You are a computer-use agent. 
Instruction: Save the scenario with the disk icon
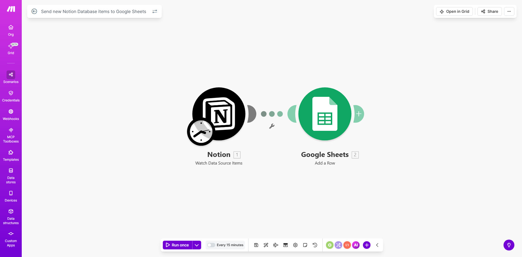click(256, 245)
